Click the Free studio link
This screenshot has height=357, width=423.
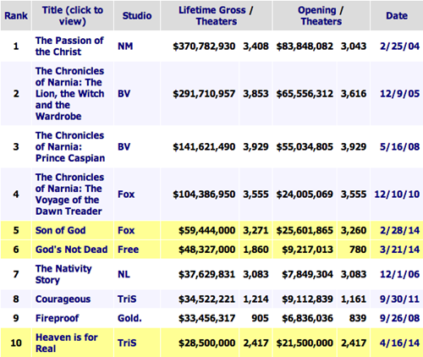pos(128,250)
